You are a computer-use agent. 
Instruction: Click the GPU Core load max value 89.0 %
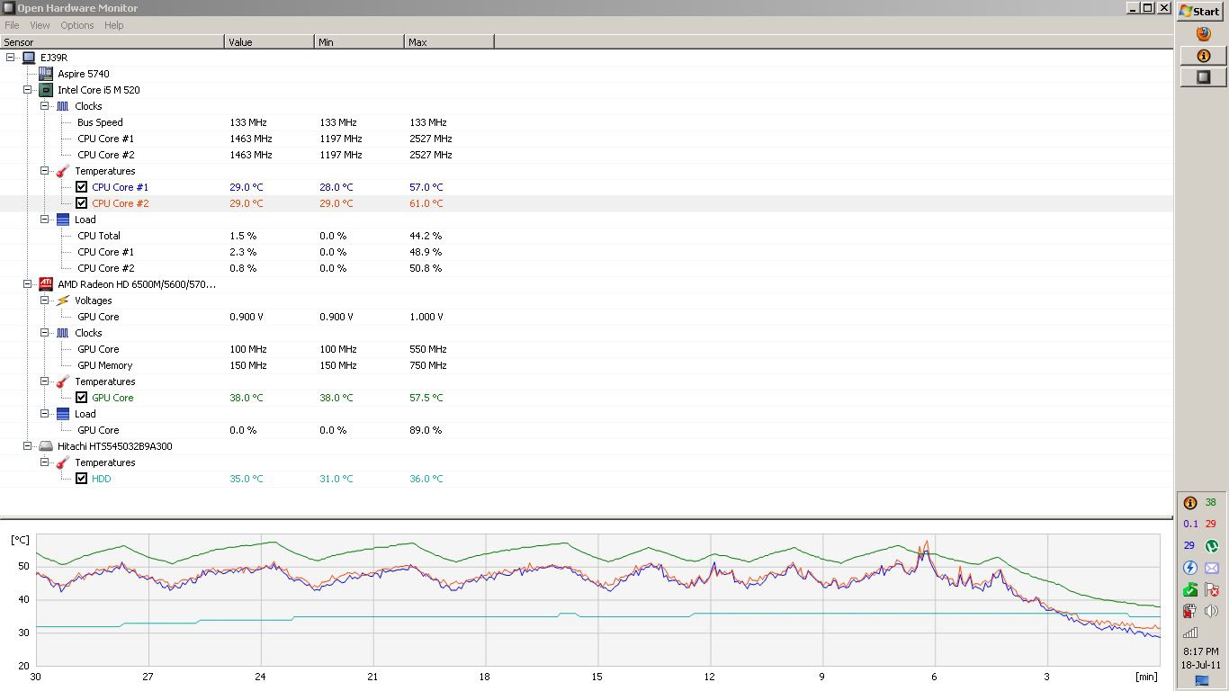point(426,430)
